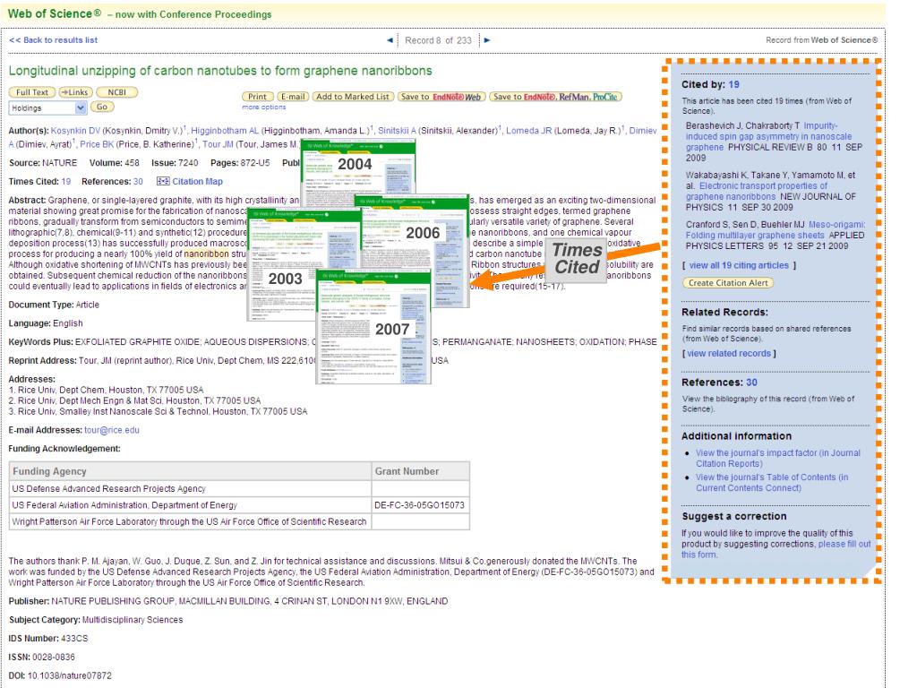Open Electronic transport properties article link
The image size is (917, 688).
(757, 192)
